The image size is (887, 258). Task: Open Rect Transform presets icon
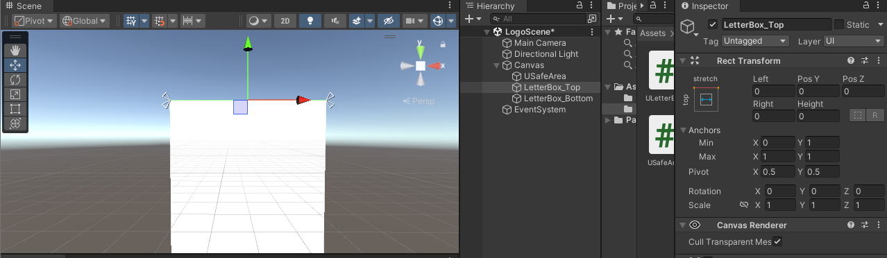865,61
